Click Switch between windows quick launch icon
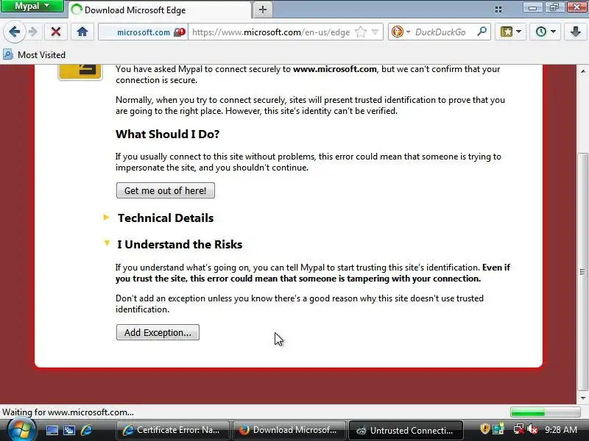This screenshot has width=589, height=441. [69, 430]
